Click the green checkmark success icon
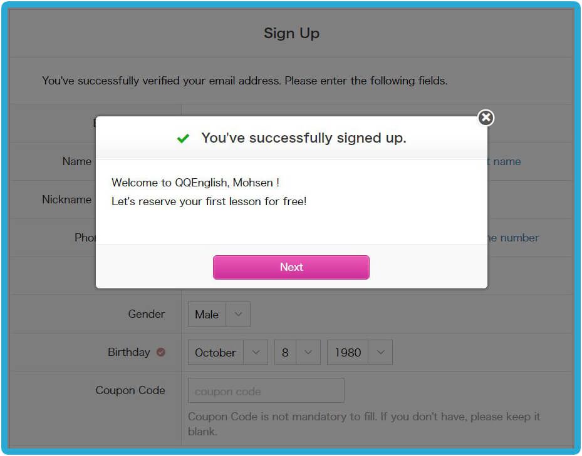The height and width of the screenshot is (456, 582). [183, 138]
